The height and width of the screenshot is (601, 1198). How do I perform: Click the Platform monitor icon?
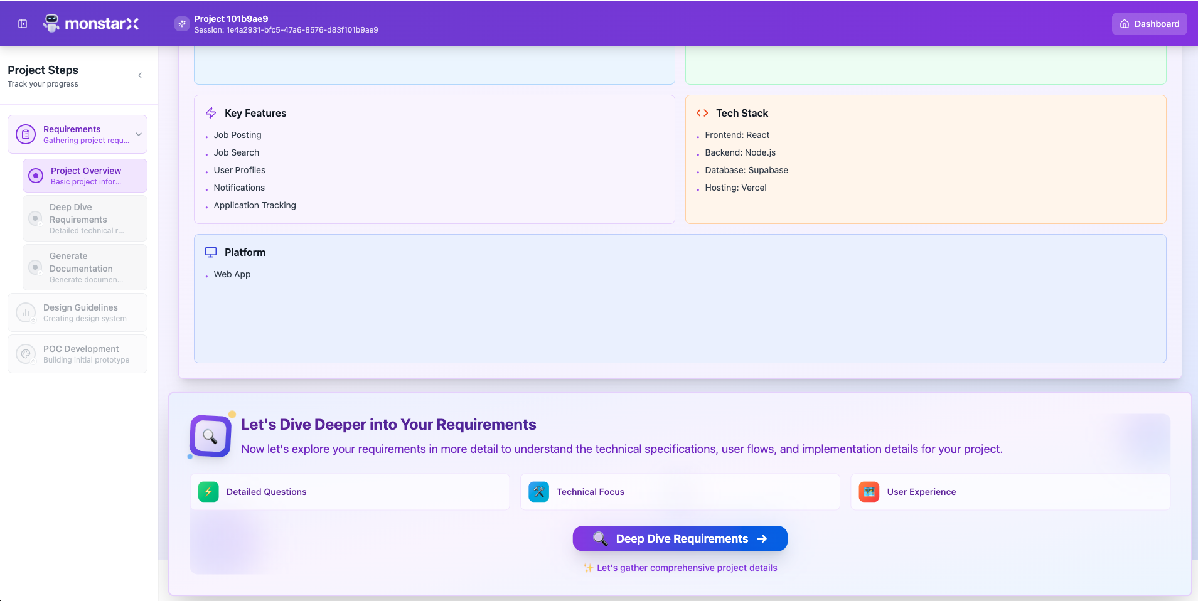(x=211, y=252)
